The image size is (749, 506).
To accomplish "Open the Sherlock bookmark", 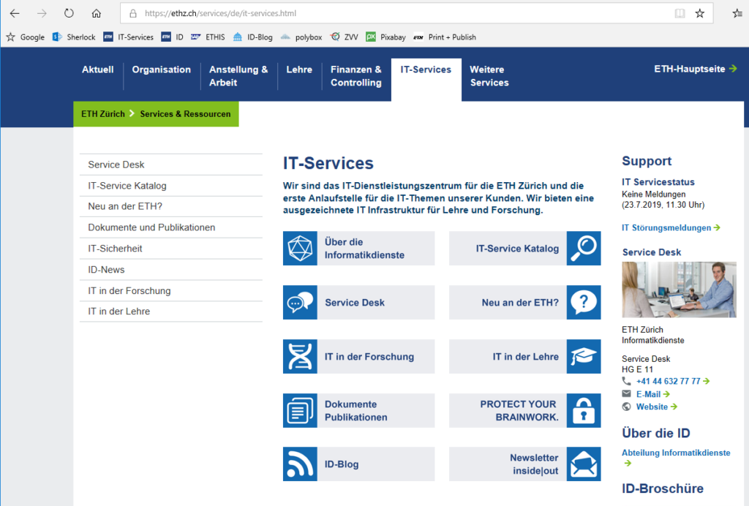I will [74, 37].
